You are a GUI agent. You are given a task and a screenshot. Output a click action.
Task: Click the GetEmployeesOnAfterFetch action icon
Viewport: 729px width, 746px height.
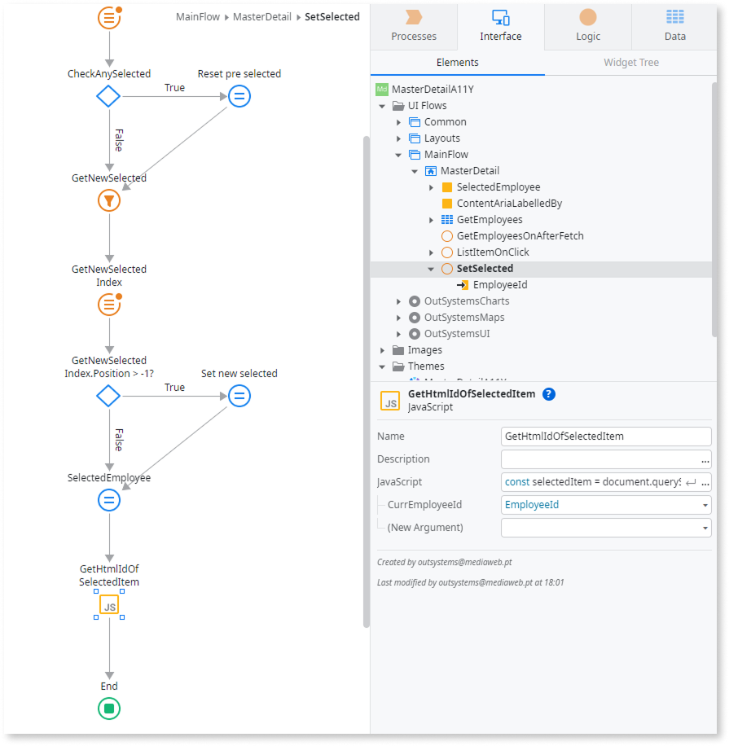pyautogui.click(x=447, y=236)
